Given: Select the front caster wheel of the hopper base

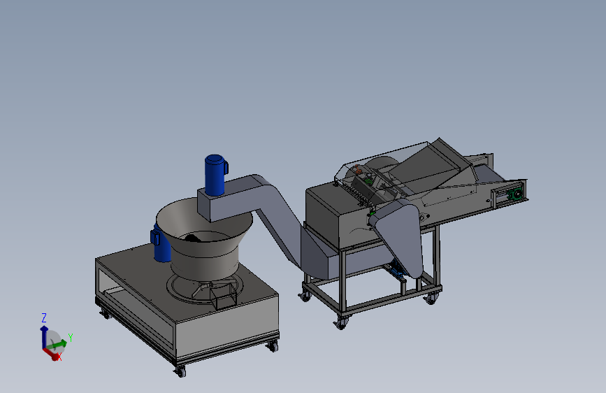Looking at the screenshot, I should (180, 372).
